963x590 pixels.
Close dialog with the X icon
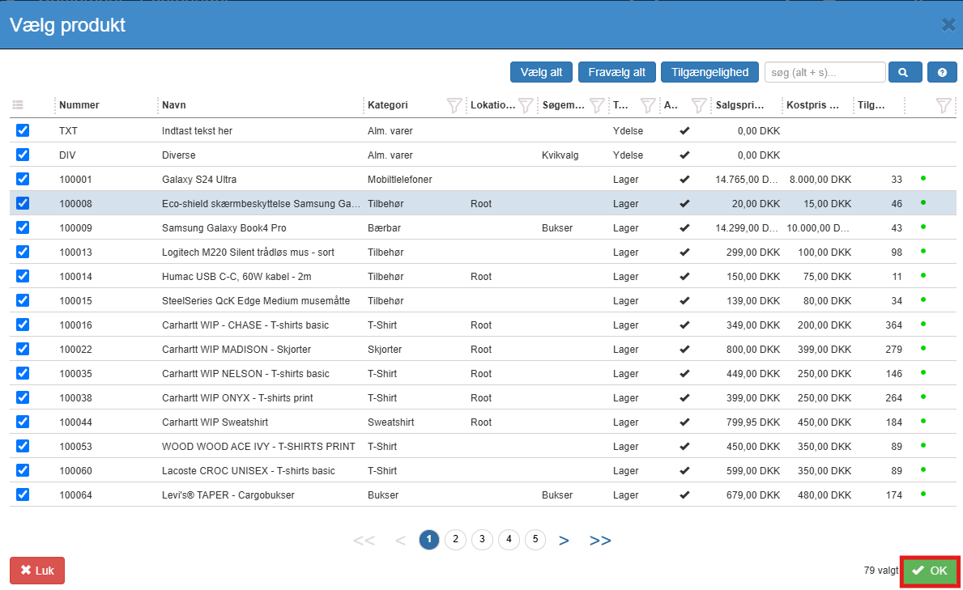pos(948,24)
